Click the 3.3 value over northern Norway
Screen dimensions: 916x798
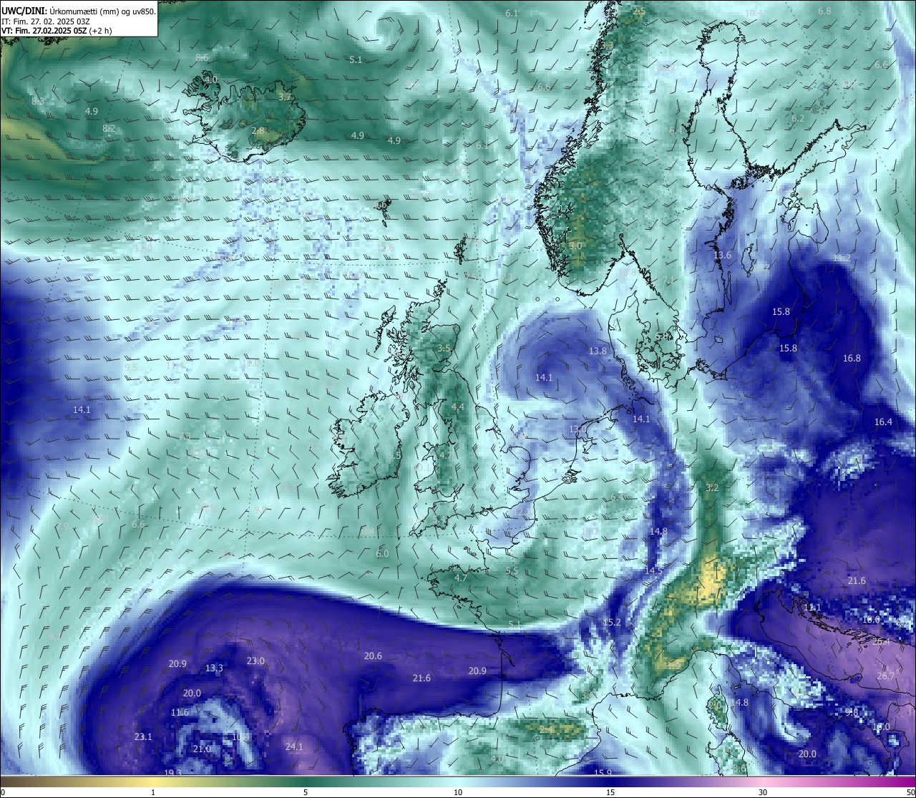click(x=608, y=46)
